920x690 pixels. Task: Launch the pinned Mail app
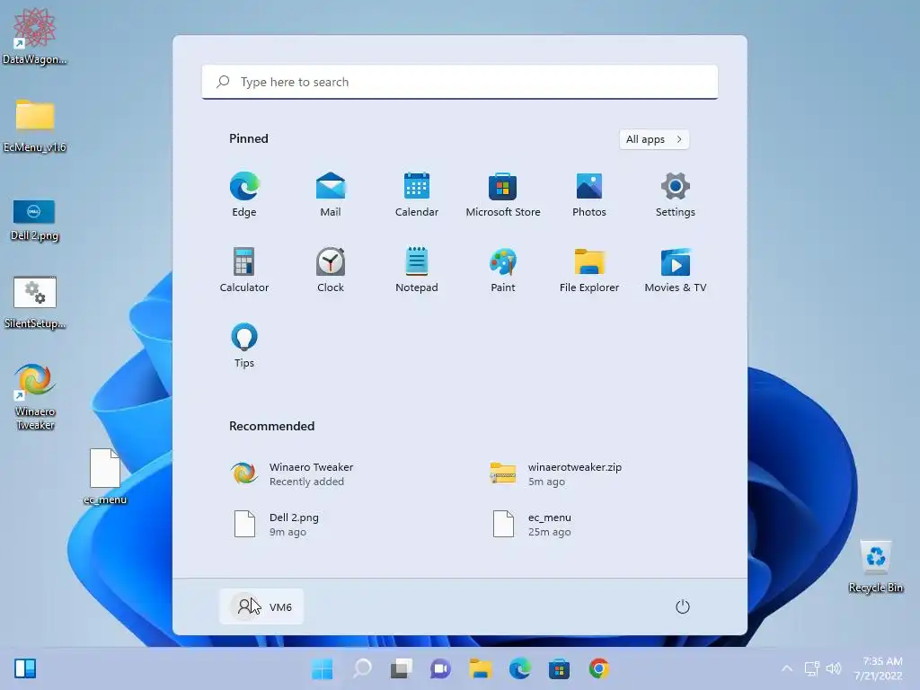tap(331, 195)
